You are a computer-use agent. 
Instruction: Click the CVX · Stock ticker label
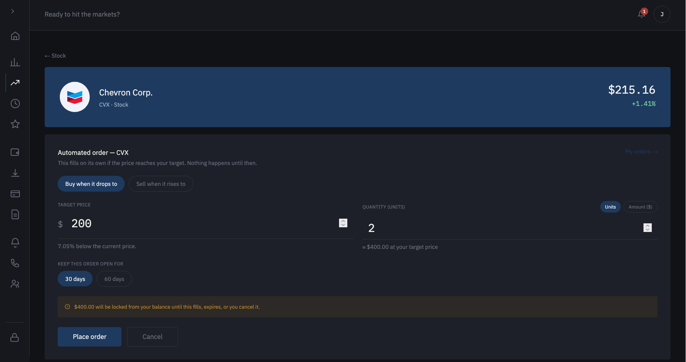coord(113,105)
